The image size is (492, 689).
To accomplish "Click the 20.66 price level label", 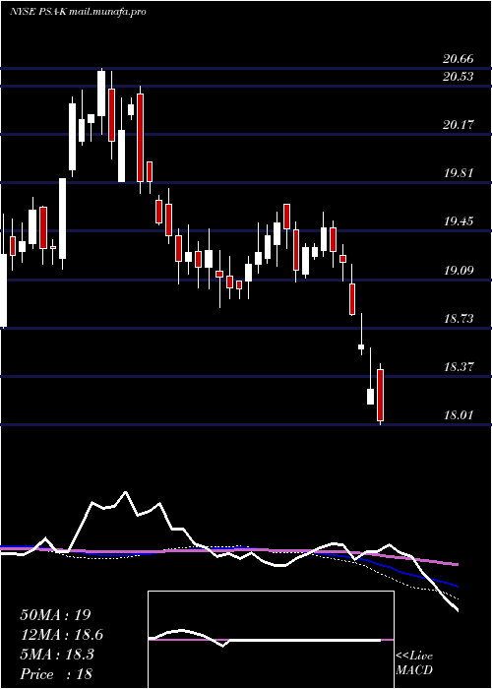I will tap(459, 58).
